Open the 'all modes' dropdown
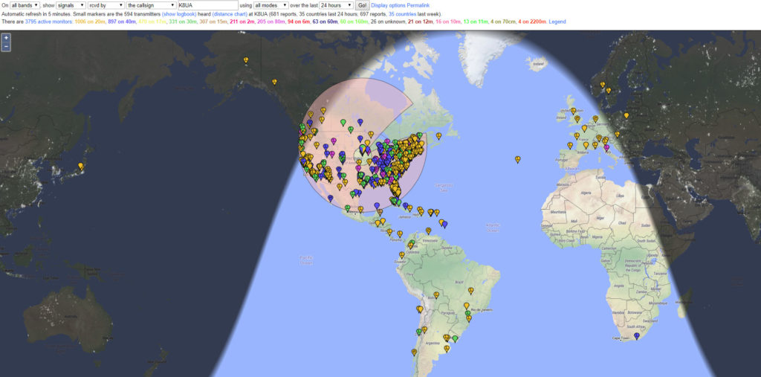 click(x=271, y=5)
